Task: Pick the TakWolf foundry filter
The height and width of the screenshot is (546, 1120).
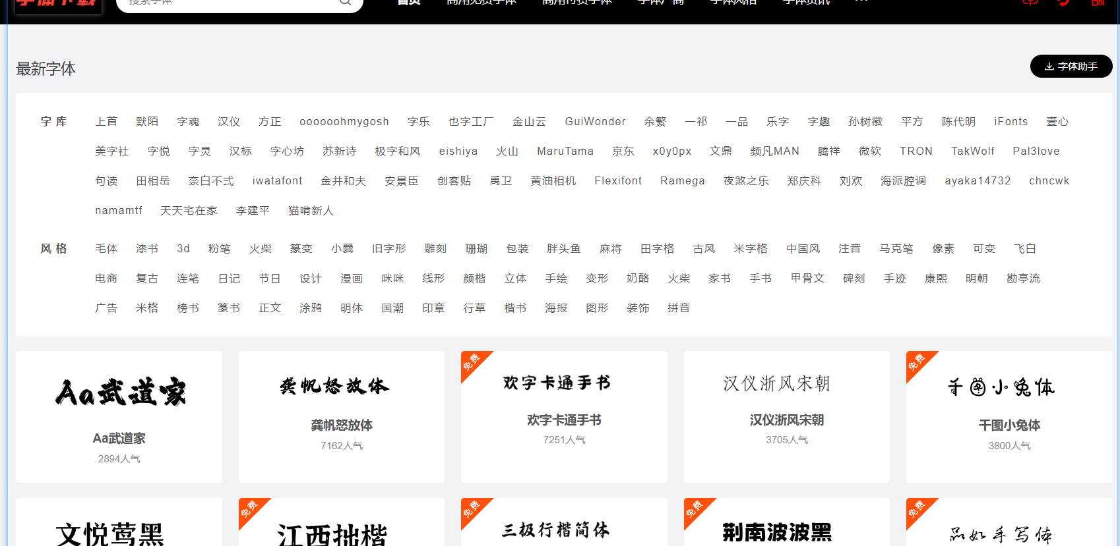Action: (x=972, y=151)
